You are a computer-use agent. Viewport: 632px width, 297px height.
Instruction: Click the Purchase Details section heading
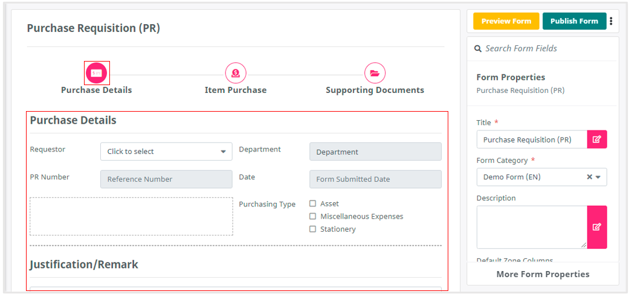(73, 120)
